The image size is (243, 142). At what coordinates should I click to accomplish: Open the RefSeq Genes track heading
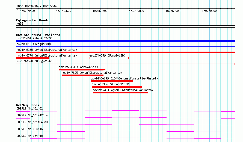28,105
